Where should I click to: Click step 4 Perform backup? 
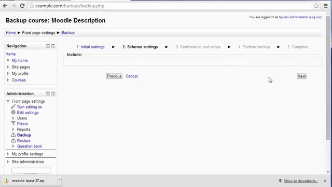pos(254,47)
